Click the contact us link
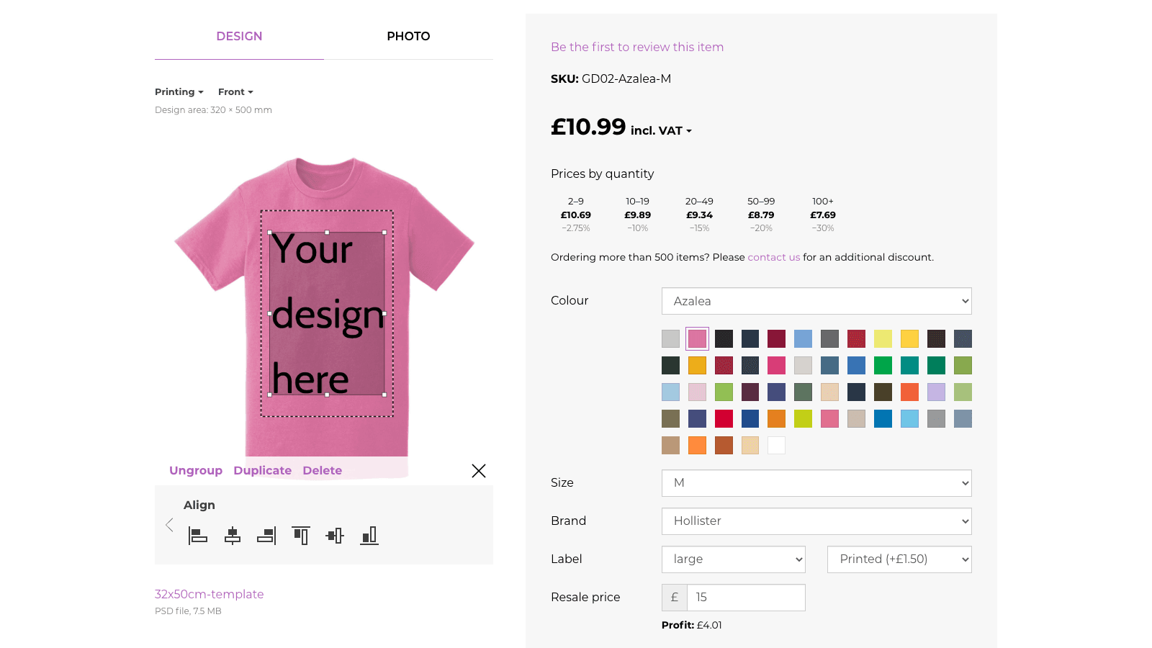1152x648 pixels. coord(773,257)
